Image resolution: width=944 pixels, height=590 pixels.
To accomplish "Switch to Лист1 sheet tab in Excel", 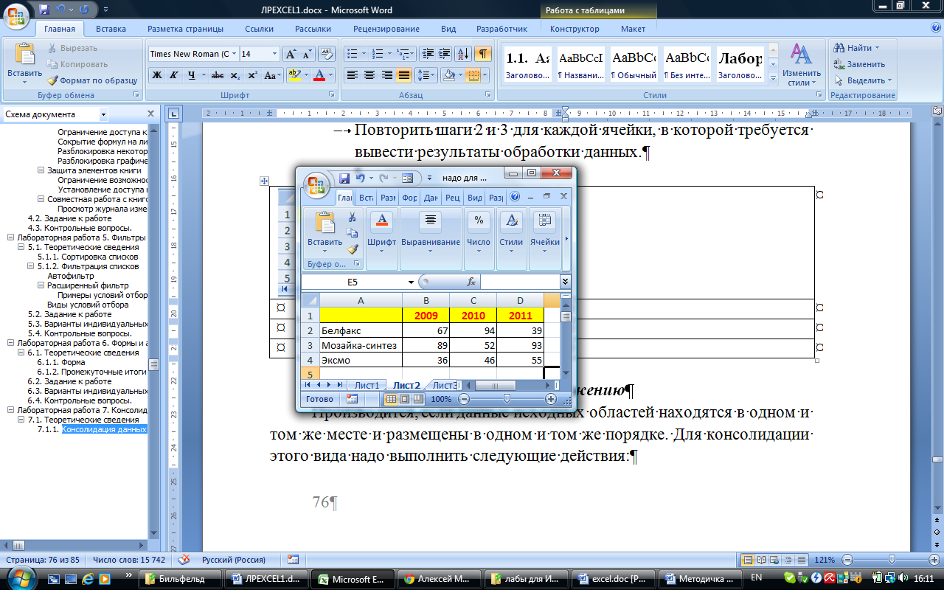I will [x=367, y=385].
